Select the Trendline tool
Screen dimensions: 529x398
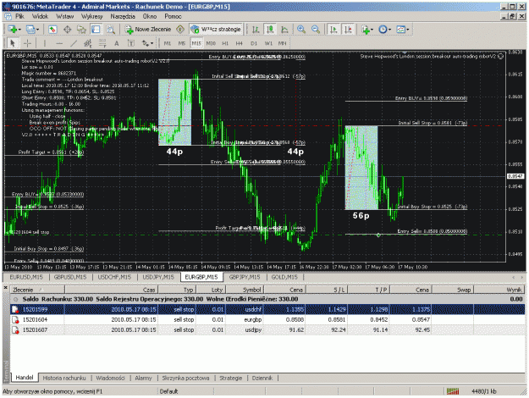click(74, 43)
